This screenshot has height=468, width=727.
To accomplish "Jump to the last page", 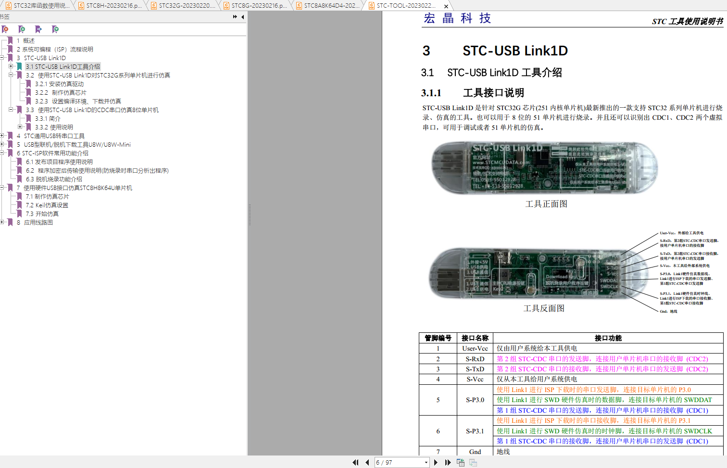I will (x=448, y=462).
